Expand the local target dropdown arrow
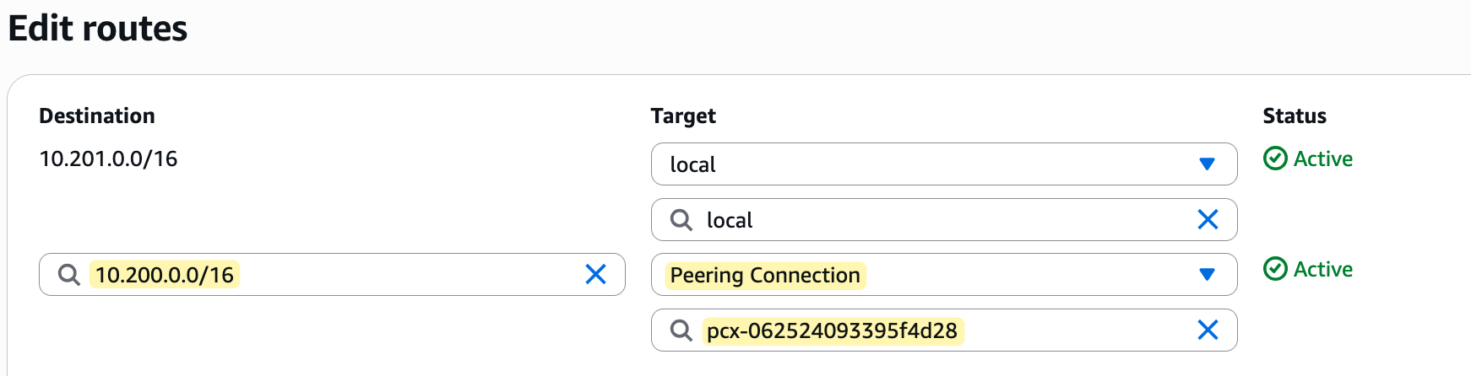1471x376 pixels. click(1207, 164)
